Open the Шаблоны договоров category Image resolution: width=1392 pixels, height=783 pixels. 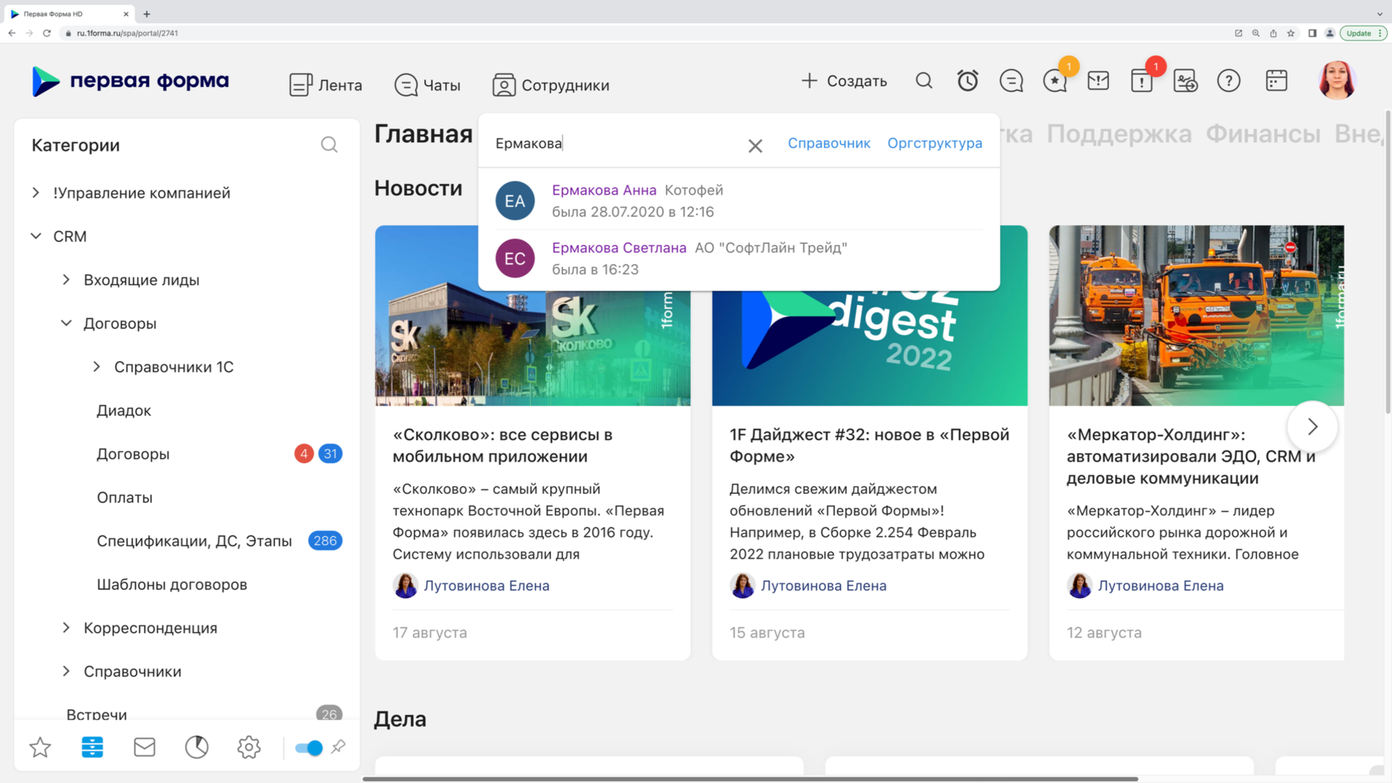tap(172, 584)
